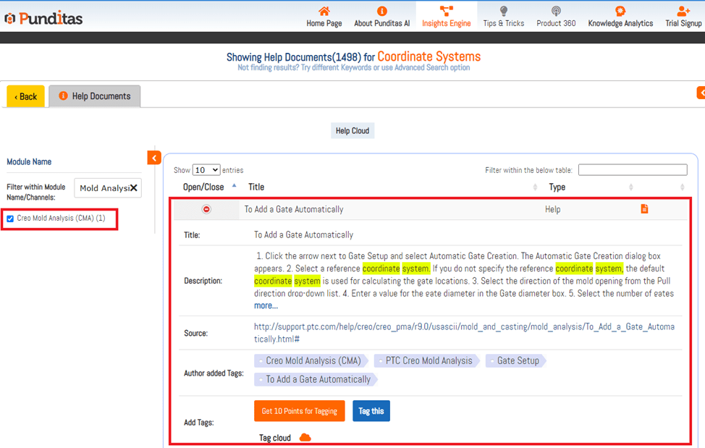705x448 pixels.
Task: Clear the Mold Analysis filter with the X
Action: pos(134,188)
